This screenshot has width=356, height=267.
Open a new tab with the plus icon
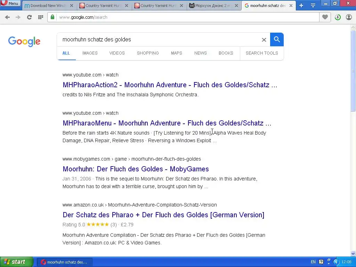301,6
